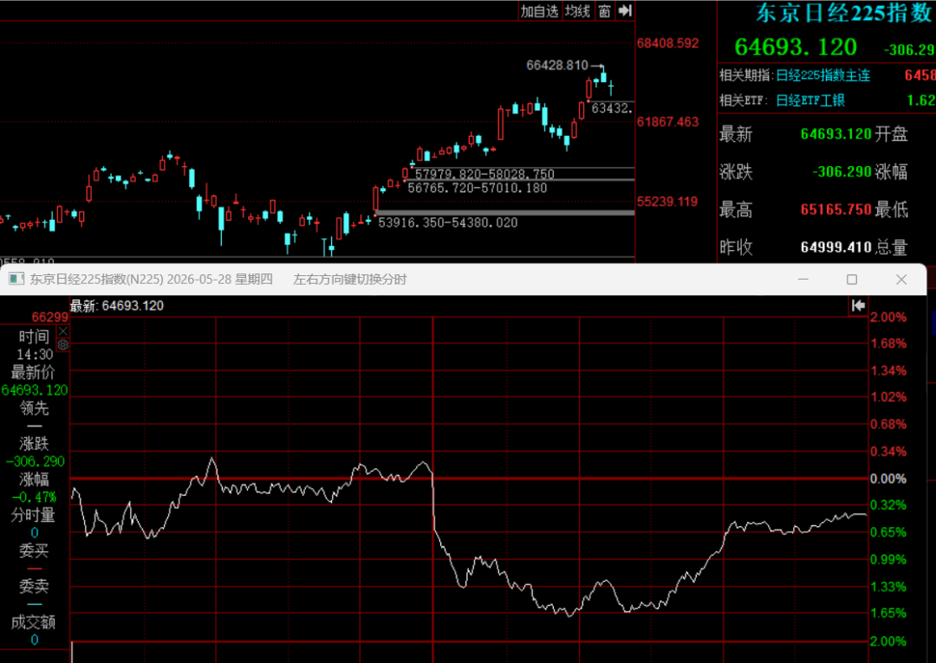Click the 66428.810 high price label on K-line

click(557, 65)
